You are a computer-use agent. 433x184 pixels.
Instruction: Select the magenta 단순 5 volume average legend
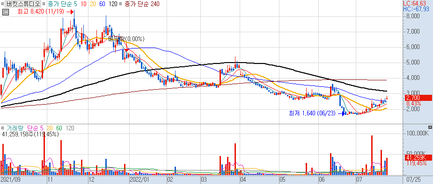[x=36, y=128]
